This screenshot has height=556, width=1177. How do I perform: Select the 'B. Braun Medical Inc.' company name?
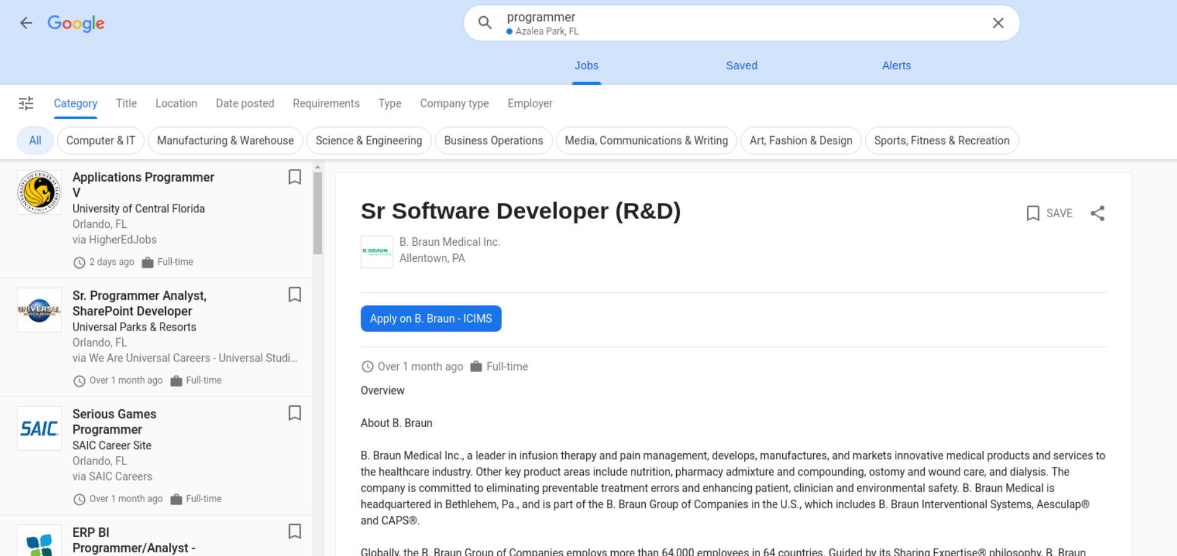(x=450, y=242)
